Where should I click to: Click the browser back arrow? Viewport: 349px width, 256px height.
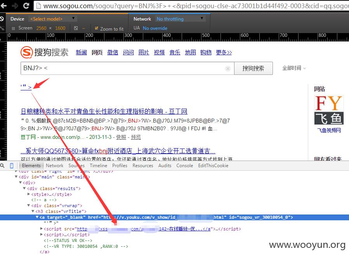3,5
